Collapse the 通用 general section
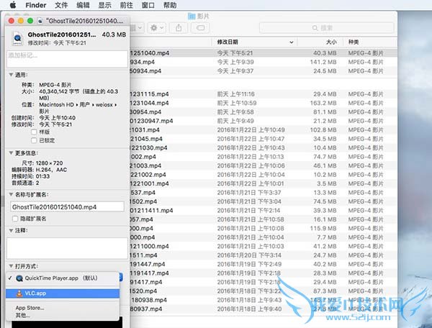432x328 pixels. pyautogui.click(x=11, y=74)
